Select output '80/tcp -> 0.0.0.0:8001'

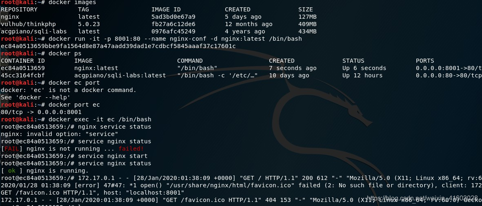[41, 112]
